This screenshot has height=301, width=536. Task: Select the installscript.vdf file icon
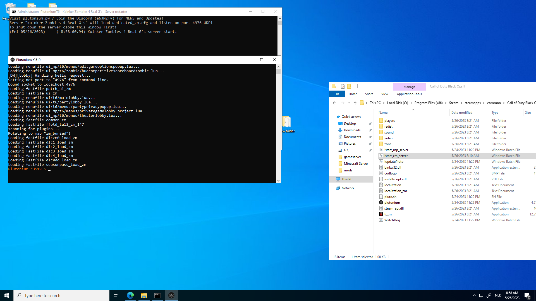click(x=381, y=179)
